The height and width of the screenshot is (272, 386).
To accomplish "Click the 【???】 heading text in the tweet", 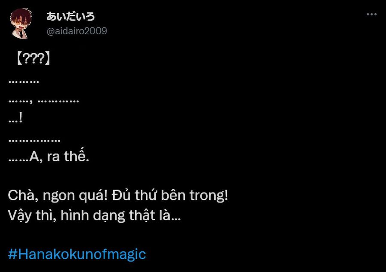I will pos(33,59).
